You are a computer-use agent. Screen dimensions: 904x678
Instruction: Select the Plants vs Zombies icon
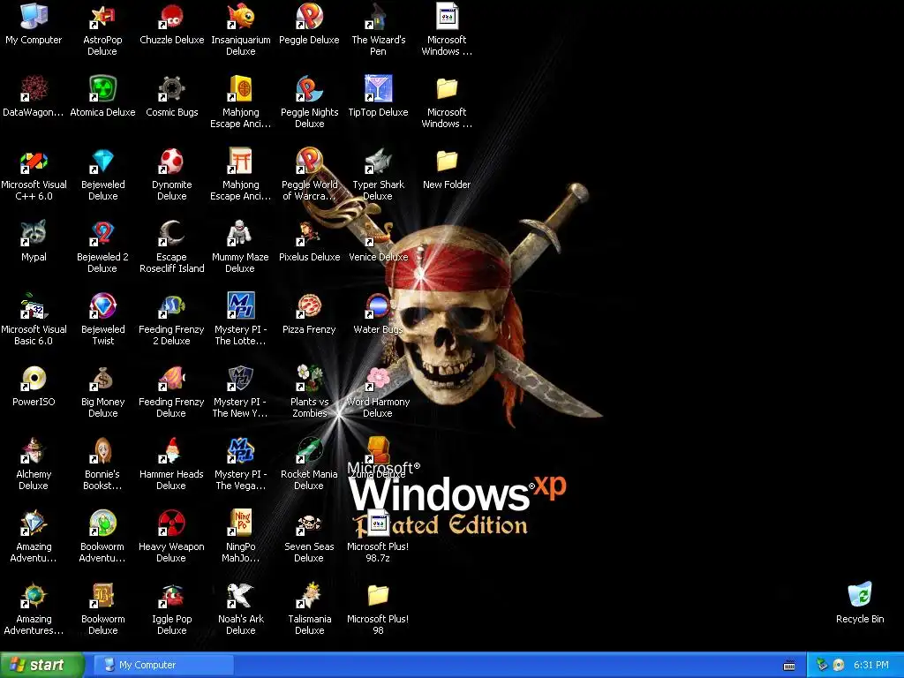pyautogui.click(x=310, y=379)
